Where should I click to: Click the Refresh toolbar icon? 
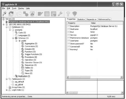tap(11, 14)
